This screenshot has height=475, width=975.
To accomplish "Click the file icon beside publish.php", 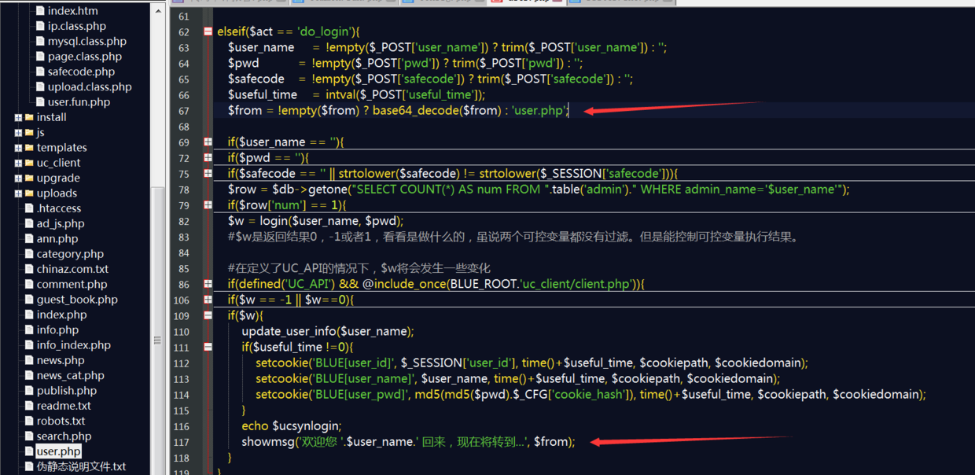I will pyautogui.click(x=29, y=391).
